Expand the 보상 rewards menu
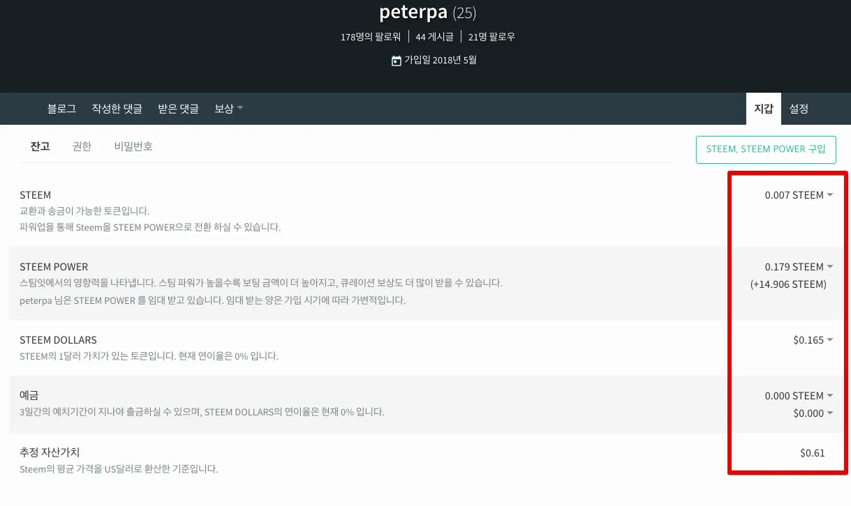Image resolution: width=851 pixels, height=506 pixels. (228, 109)
